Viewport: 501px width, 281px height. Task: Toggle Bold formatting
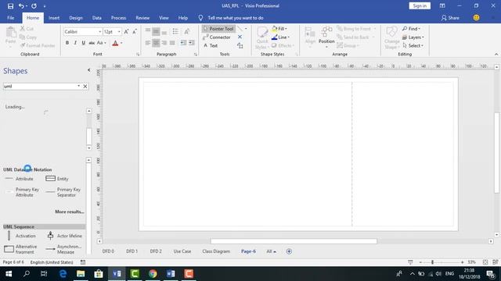coord(67,43)
